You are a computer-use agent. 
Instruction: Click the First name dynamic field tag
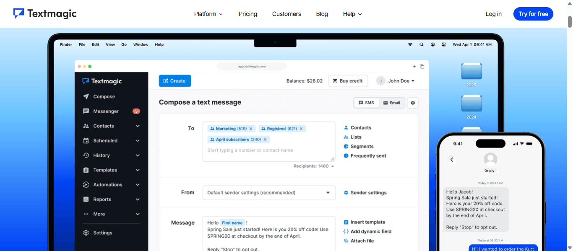(232, 223)
